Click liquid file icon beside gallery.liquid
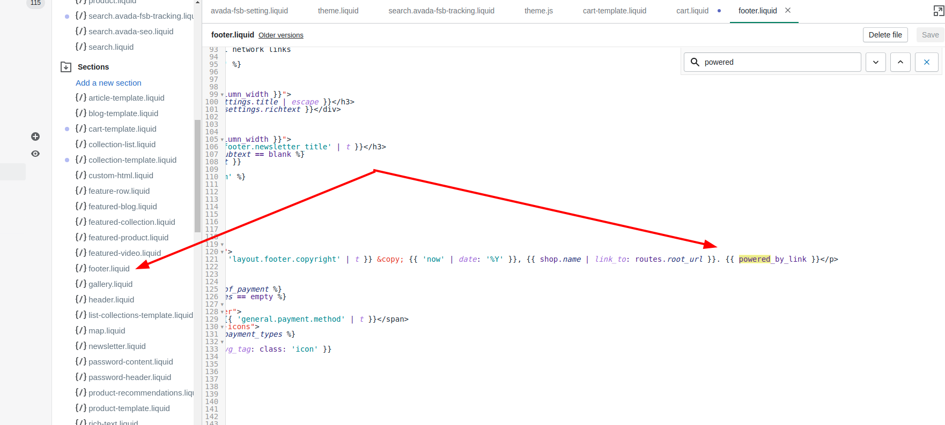The height and width of the screenshot is (425, 945). coord(81,284)
